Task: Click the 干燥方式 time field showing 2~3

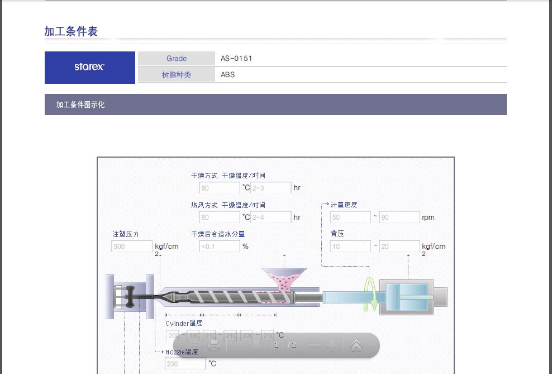Action: point(270,188)
